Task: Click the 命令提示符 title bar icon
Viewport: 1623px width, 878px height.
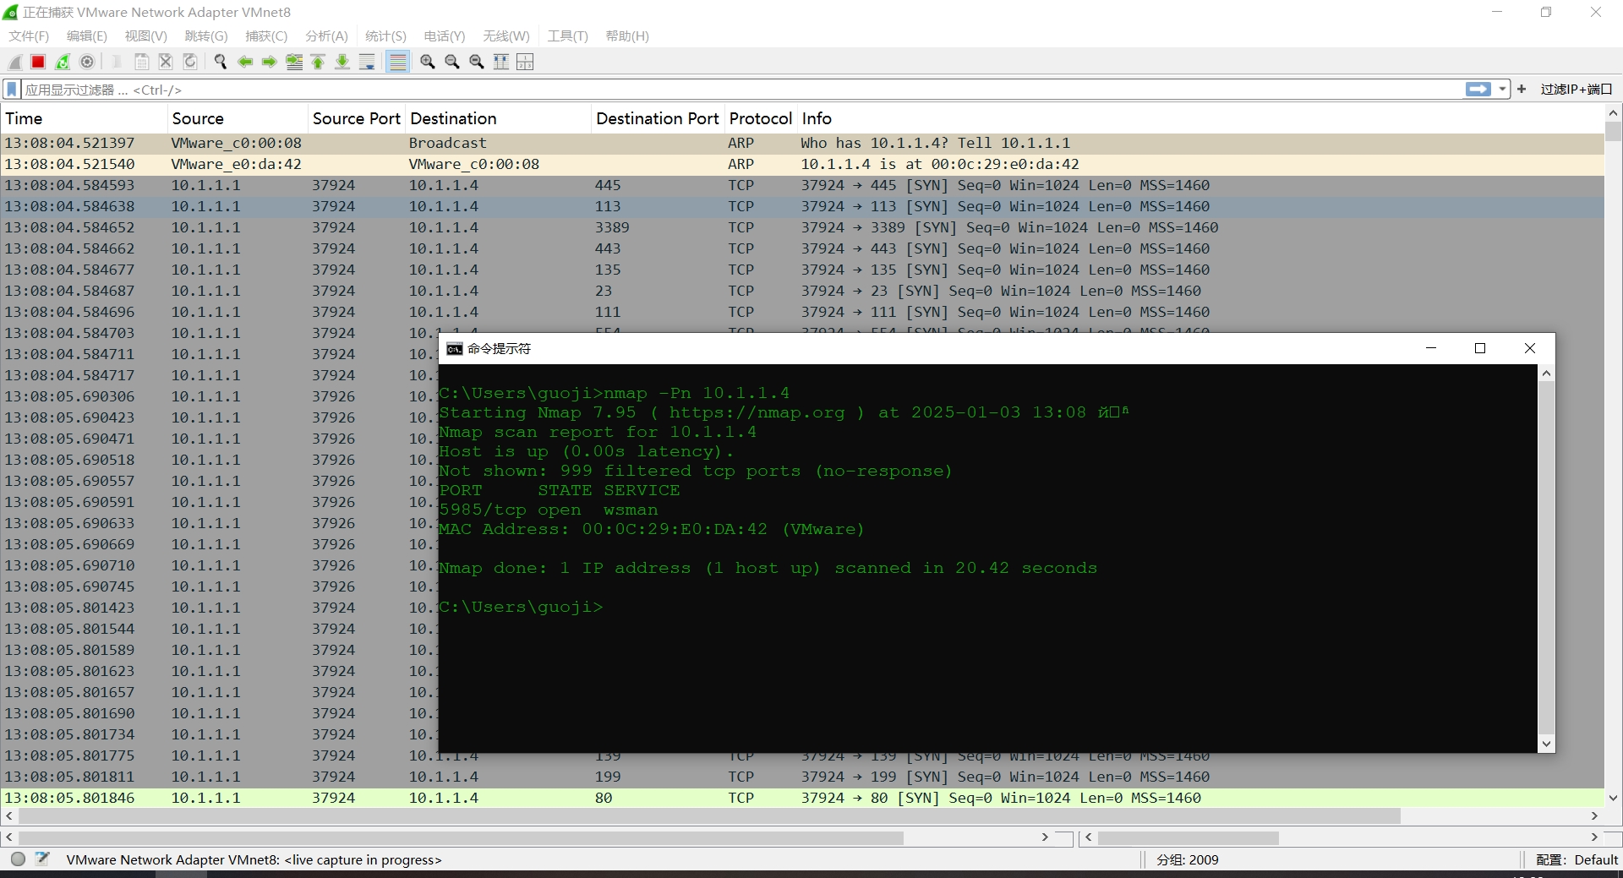Action: coord(454,349)
